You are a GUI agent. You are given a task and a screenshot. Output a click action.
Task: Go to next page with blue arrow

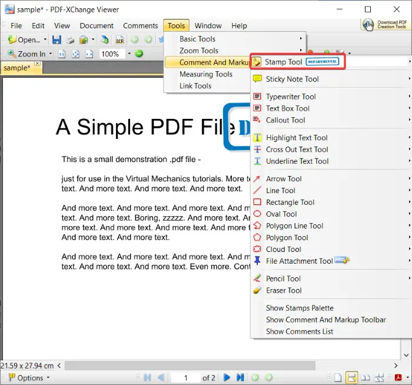[227, 378]
